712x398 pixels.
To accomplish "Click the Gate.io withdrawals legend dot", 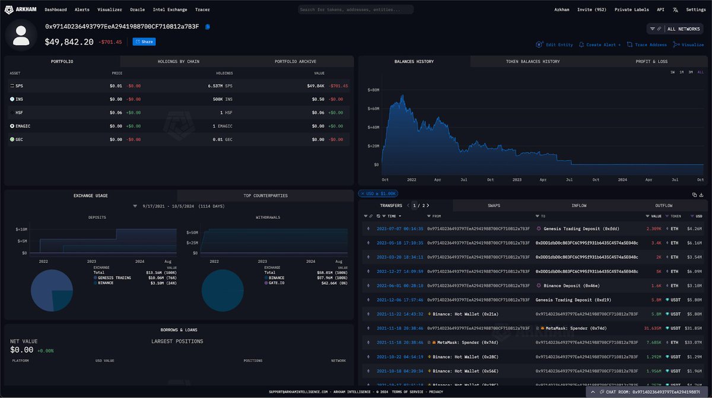I will tap(266, 283).
